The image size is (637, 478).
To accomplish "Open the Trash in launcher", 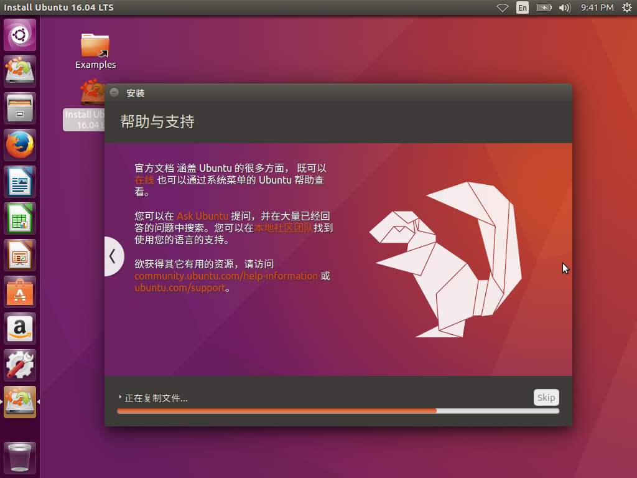I will [20, 458].
